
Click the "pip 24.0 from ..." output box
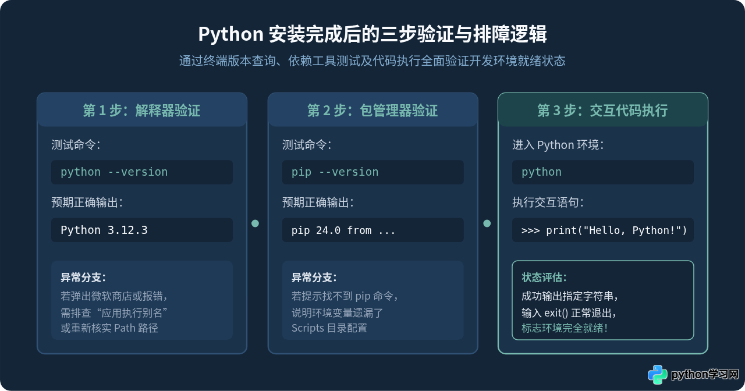tap(373, 230)
